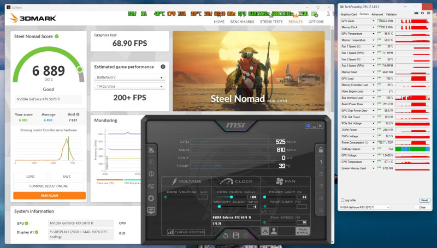Click the SAVE button in 3DMark

click(67, 177)
